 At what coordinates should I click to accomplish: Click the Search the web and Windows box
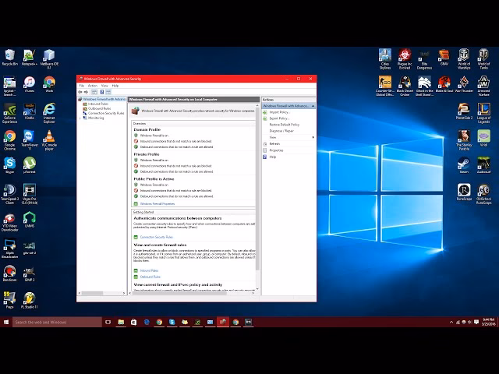pyautogui.click(x=57, y=322)
